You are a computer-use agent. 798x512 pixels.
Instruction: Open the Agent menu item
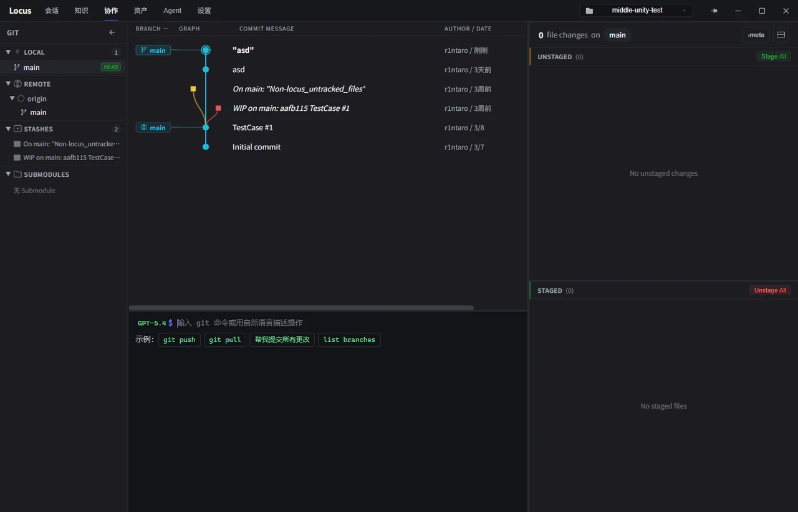[x=172, y=10]
